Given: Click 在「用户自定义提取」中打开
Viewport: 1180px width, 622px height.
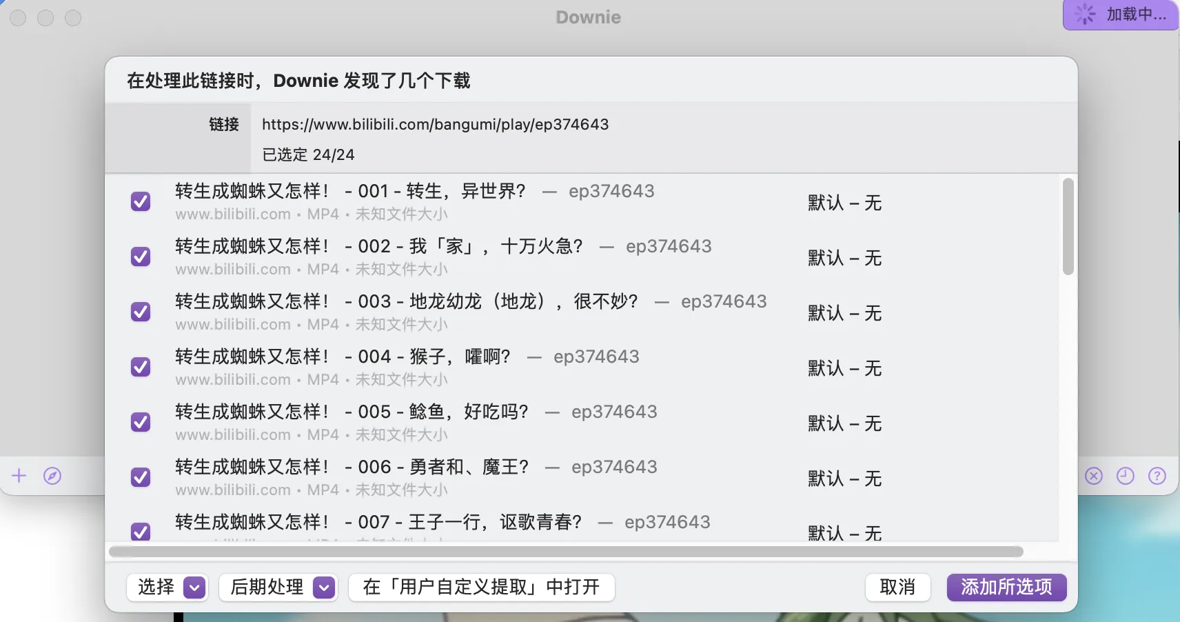Looking at the screenshot, I should click(481, 588).
